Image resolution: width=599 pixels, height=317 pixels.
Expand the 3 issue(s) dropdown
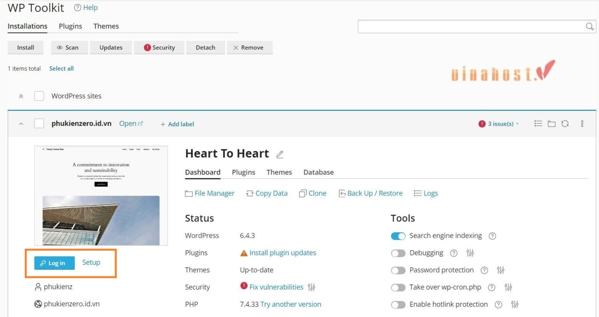pos(499,124)
